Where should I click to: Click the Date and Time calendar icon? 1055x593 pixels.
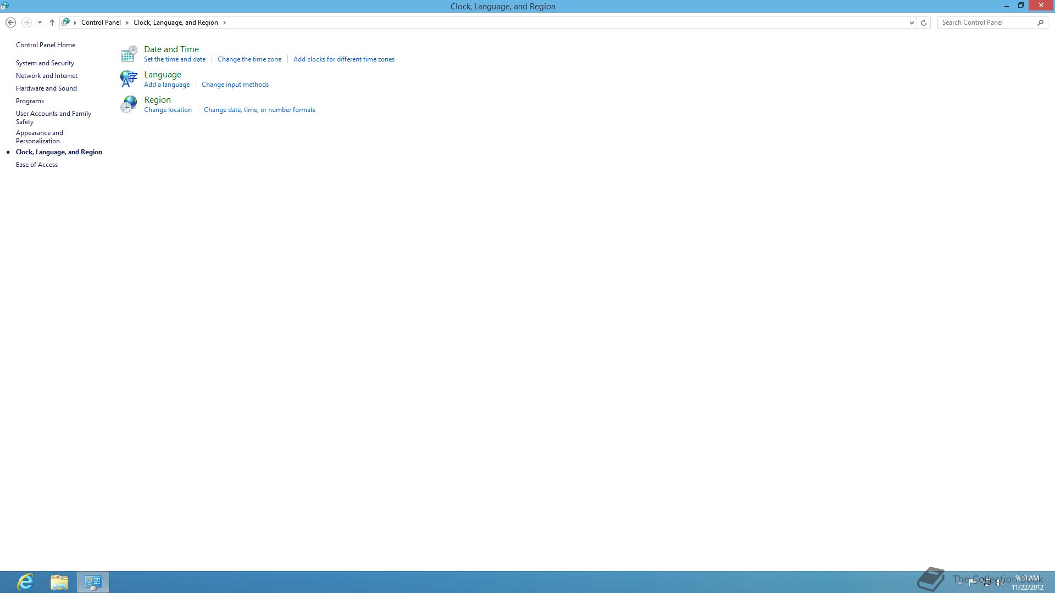click(x=129, y=54)
